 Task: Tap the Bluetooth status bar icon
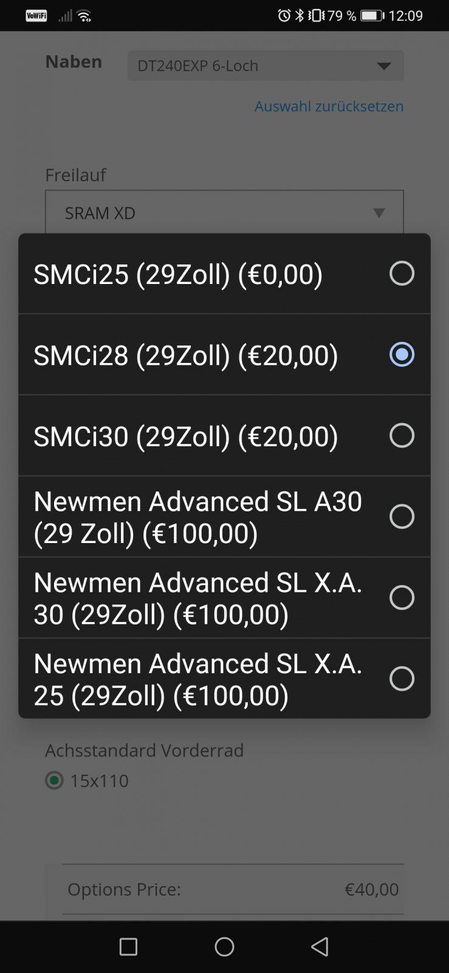(x=299, y=16)
